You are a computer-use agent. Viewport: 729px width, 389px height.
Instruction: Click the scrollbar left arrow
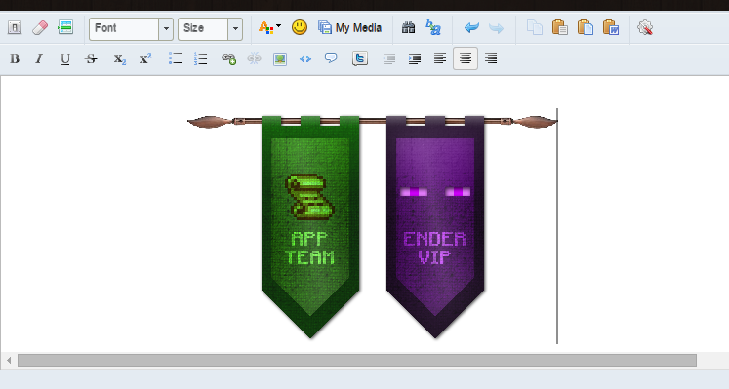pyautogui.click(x=9, y=360)
